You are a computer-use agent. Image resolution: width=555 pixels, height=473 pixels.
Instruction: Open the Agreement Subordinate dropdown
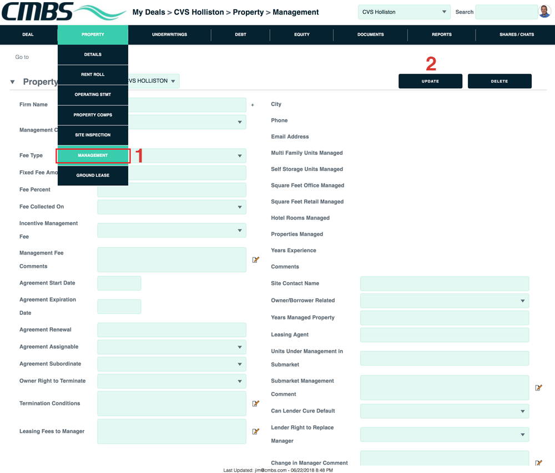171,364
